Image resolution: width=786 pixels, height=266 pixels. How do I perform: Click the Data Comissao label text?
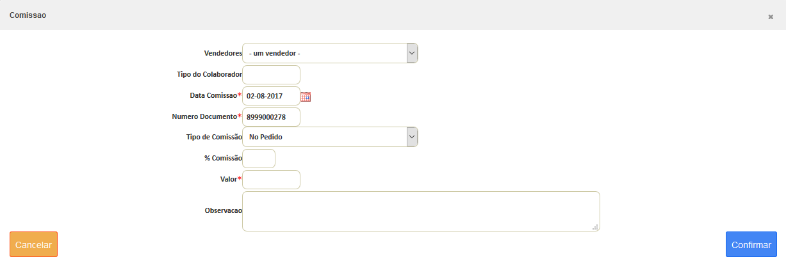[213, 95]
